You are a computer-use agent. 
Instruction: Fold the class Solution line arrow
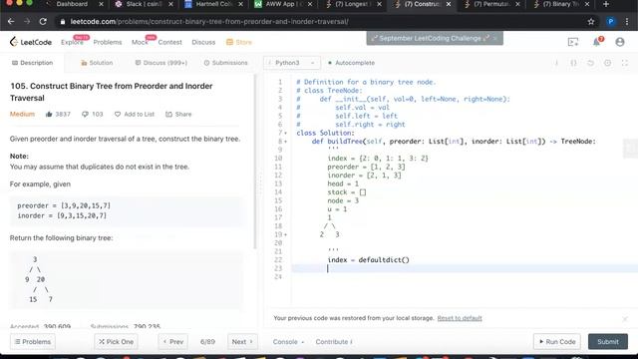(x=286, y=133)
